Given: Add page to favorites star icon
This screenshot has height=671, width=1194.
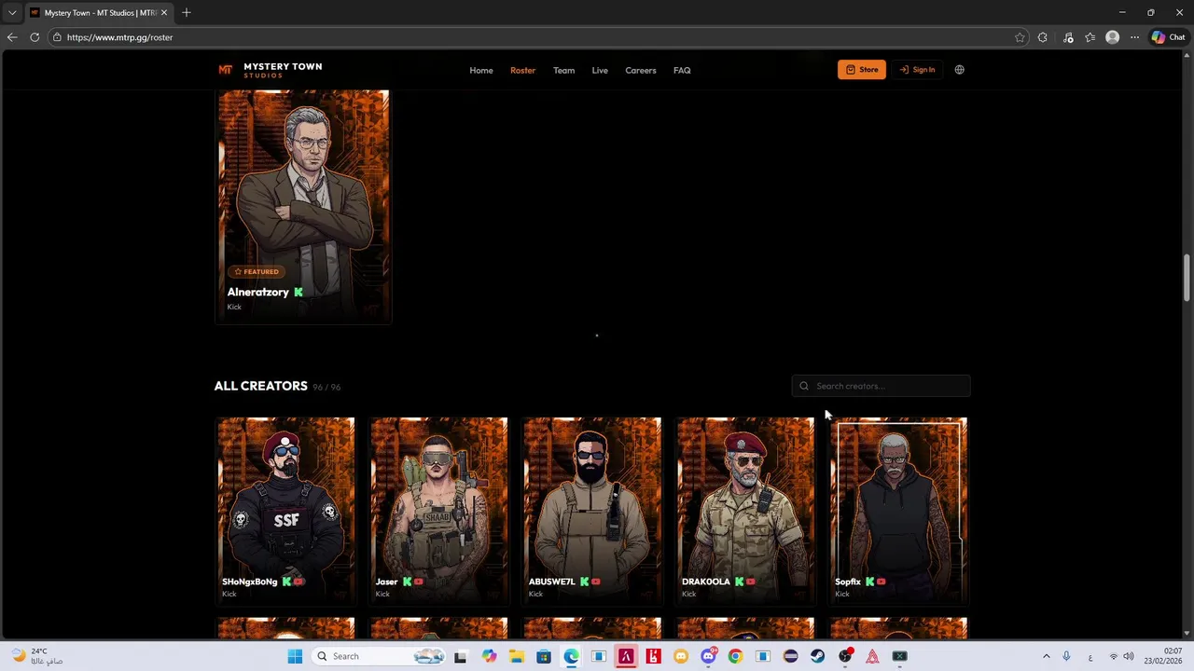Looking at the screenshot, I should (1020, 37).
